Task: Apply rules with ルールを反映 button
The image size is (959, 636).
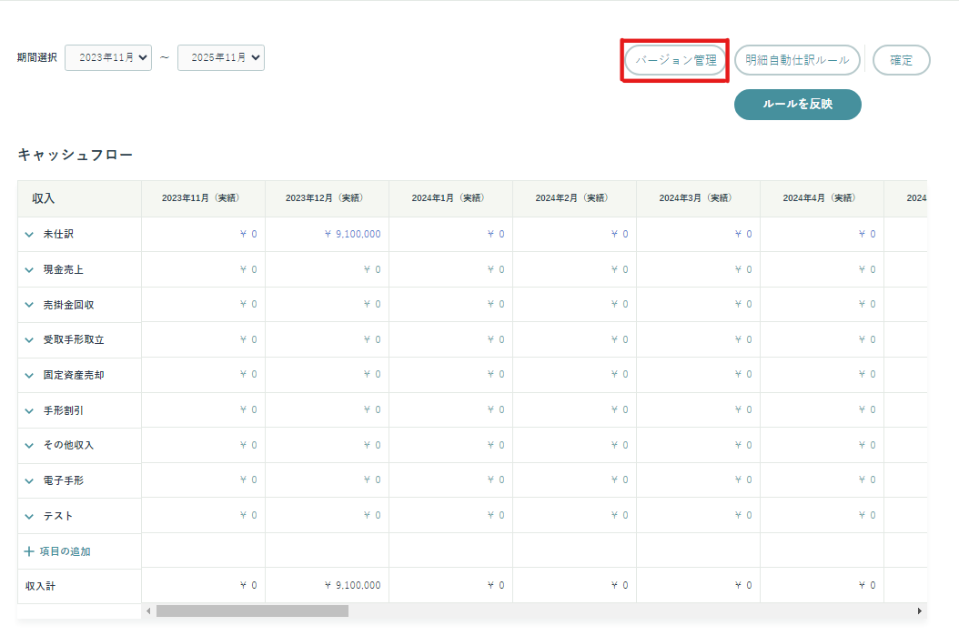Action: coord(798,105)
